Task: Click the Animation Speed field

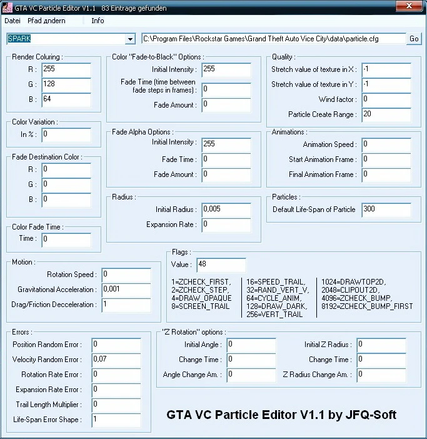Action: click(x=386, y=144)
